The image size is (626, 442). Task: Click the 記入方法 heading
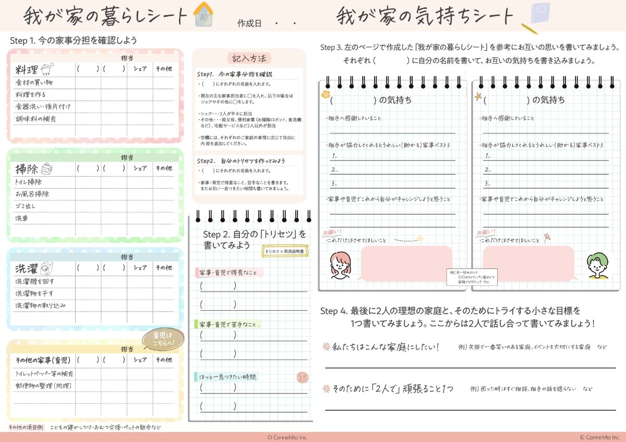(x=249, y=58)
